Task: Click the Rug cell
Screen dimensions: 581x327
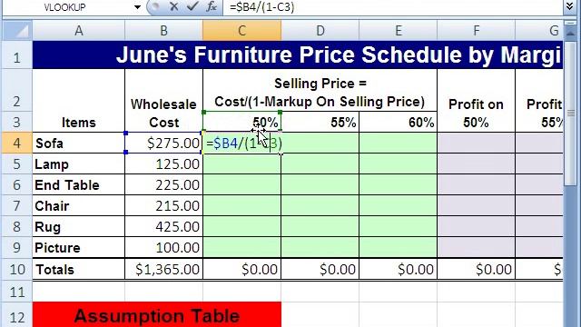Action: pyautogui.click(x=79, y=226)
